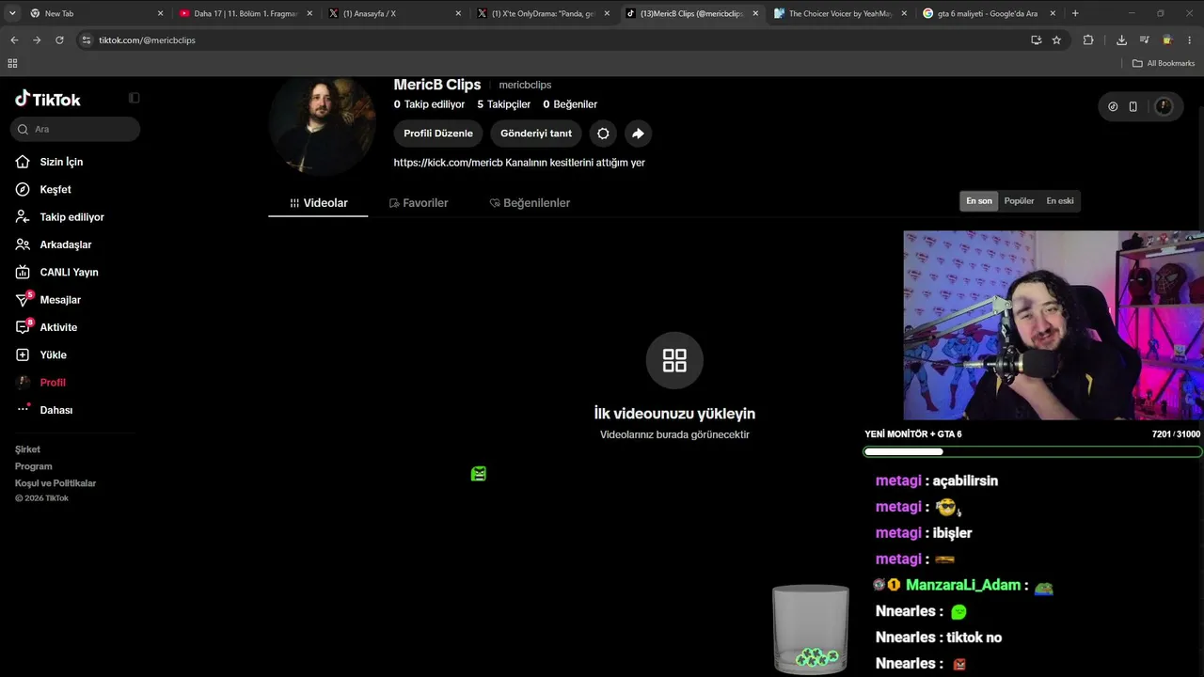Click the phone app icon in top-right pill
Image resolution: width=1204 pixels, height=677 pixels.
click(1133, 106)
